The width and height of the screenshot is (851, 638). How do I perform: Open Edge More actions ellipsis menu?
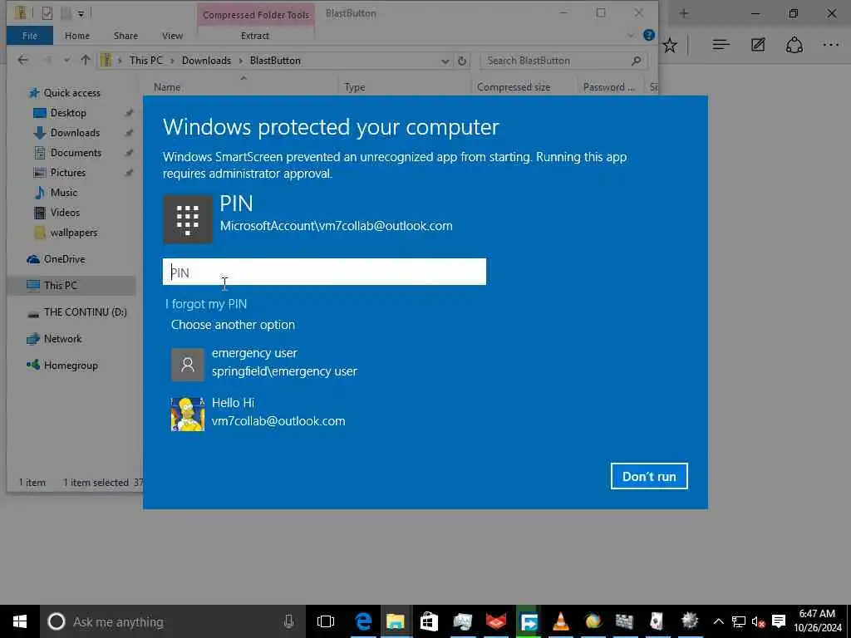coord(830,45)
